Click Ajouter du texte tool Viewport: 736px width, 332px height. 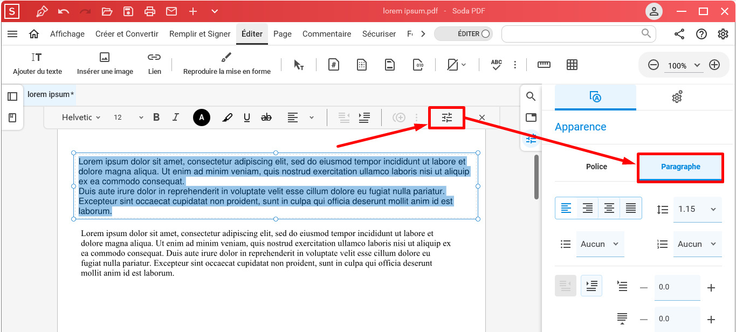[x=37, y=64]
